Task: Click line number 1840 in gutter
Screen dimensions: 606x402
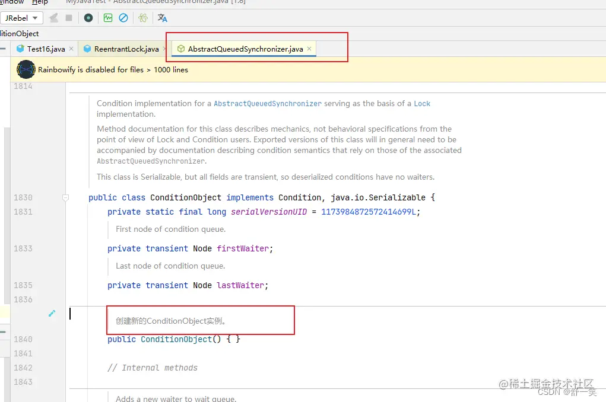Action: [23, 339]
